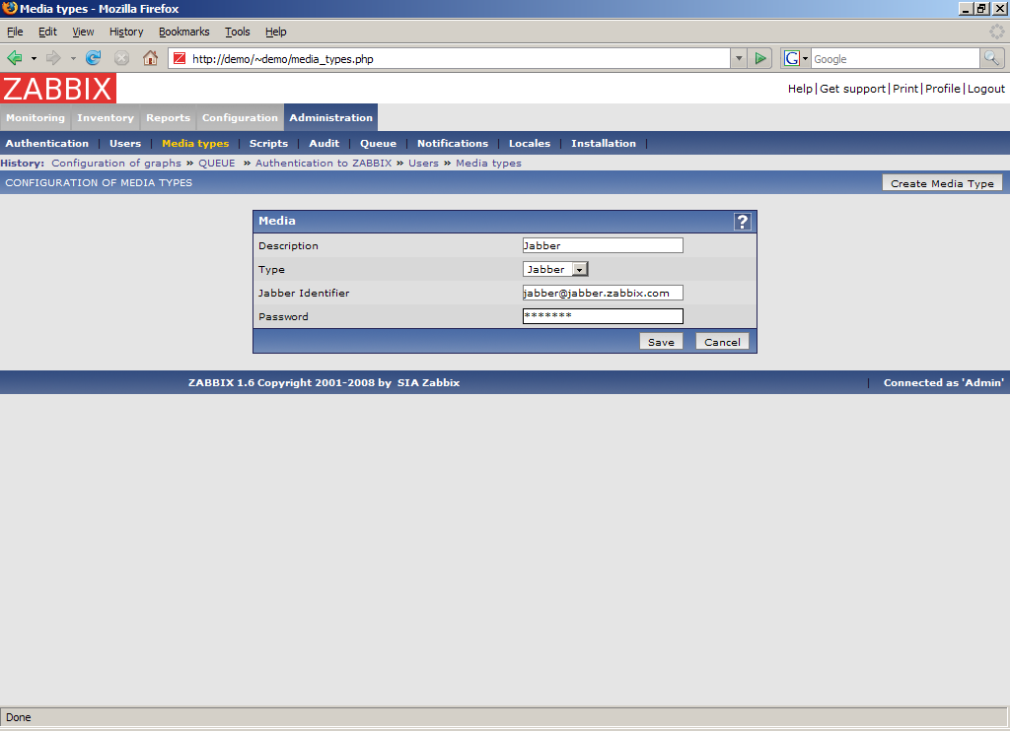The image size is (1010, 731).
Task: Open the Locales submenu item
Action: click(530, 144)
